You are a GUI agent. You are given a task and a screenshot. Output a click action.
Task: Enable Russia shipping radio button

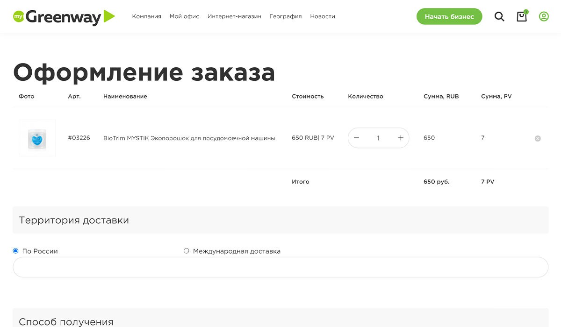pyautogui.click(x=15, y=250)
